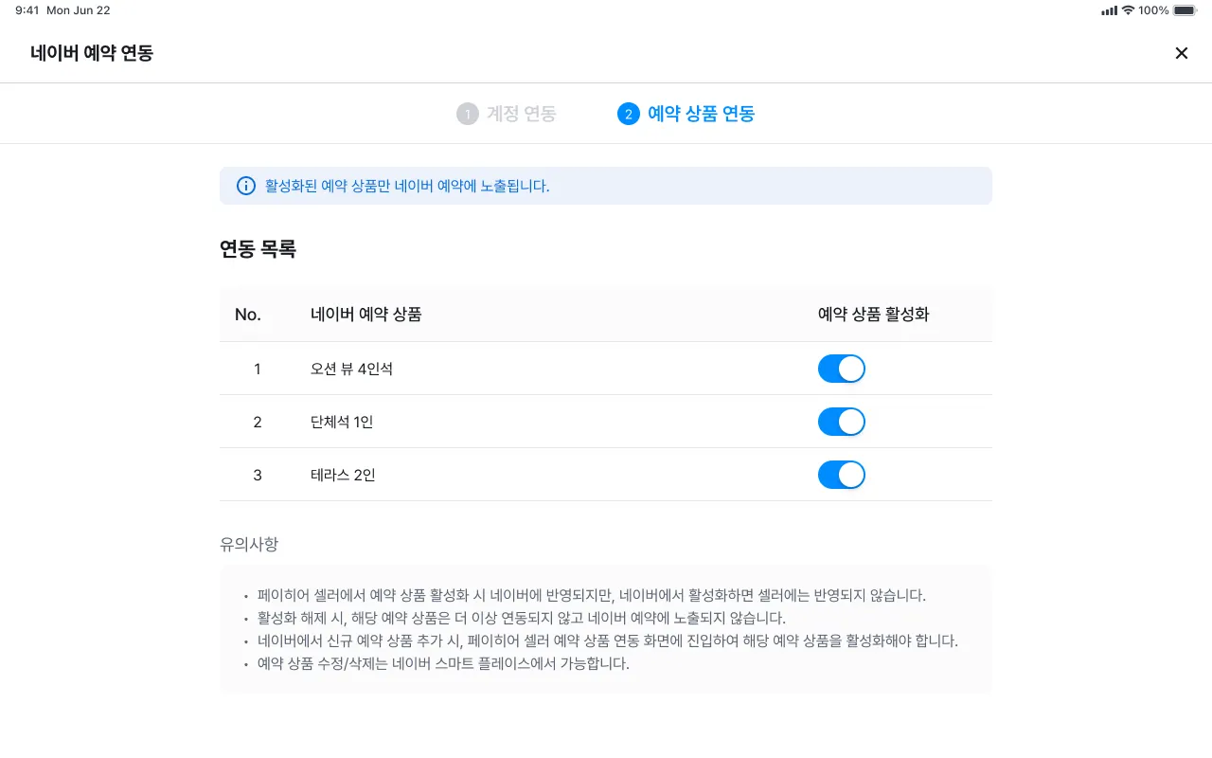This screenshot has height=758, width=1212.
Task: Select the 오션 뷰 4인석 row name
Action: click(x=351, y=369)
